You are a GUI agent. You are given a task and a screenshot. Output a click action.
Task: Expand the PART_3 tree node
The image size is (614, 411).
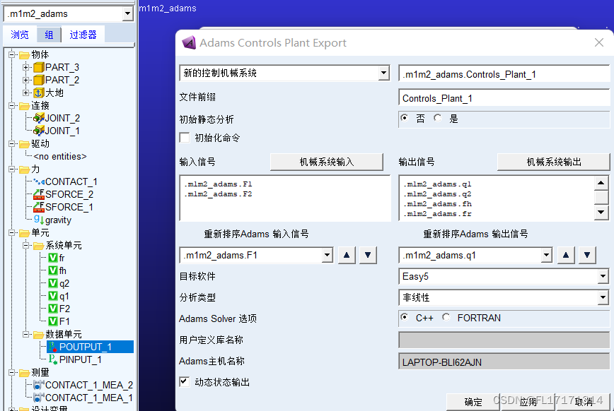(26, 67)
